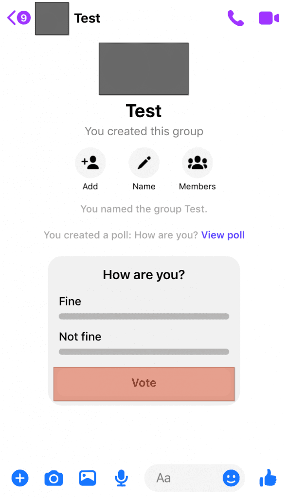Send a thumbs-up like
This screenshot has height=498, width=288.
click(268, 478)
